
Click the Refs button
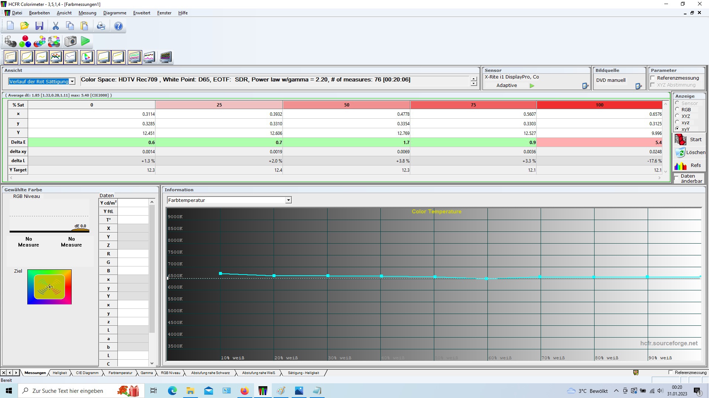click(x=690, y=165)
